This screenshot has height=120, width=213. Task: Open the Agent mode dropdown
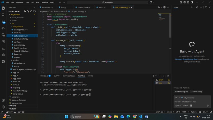[178, 105]
